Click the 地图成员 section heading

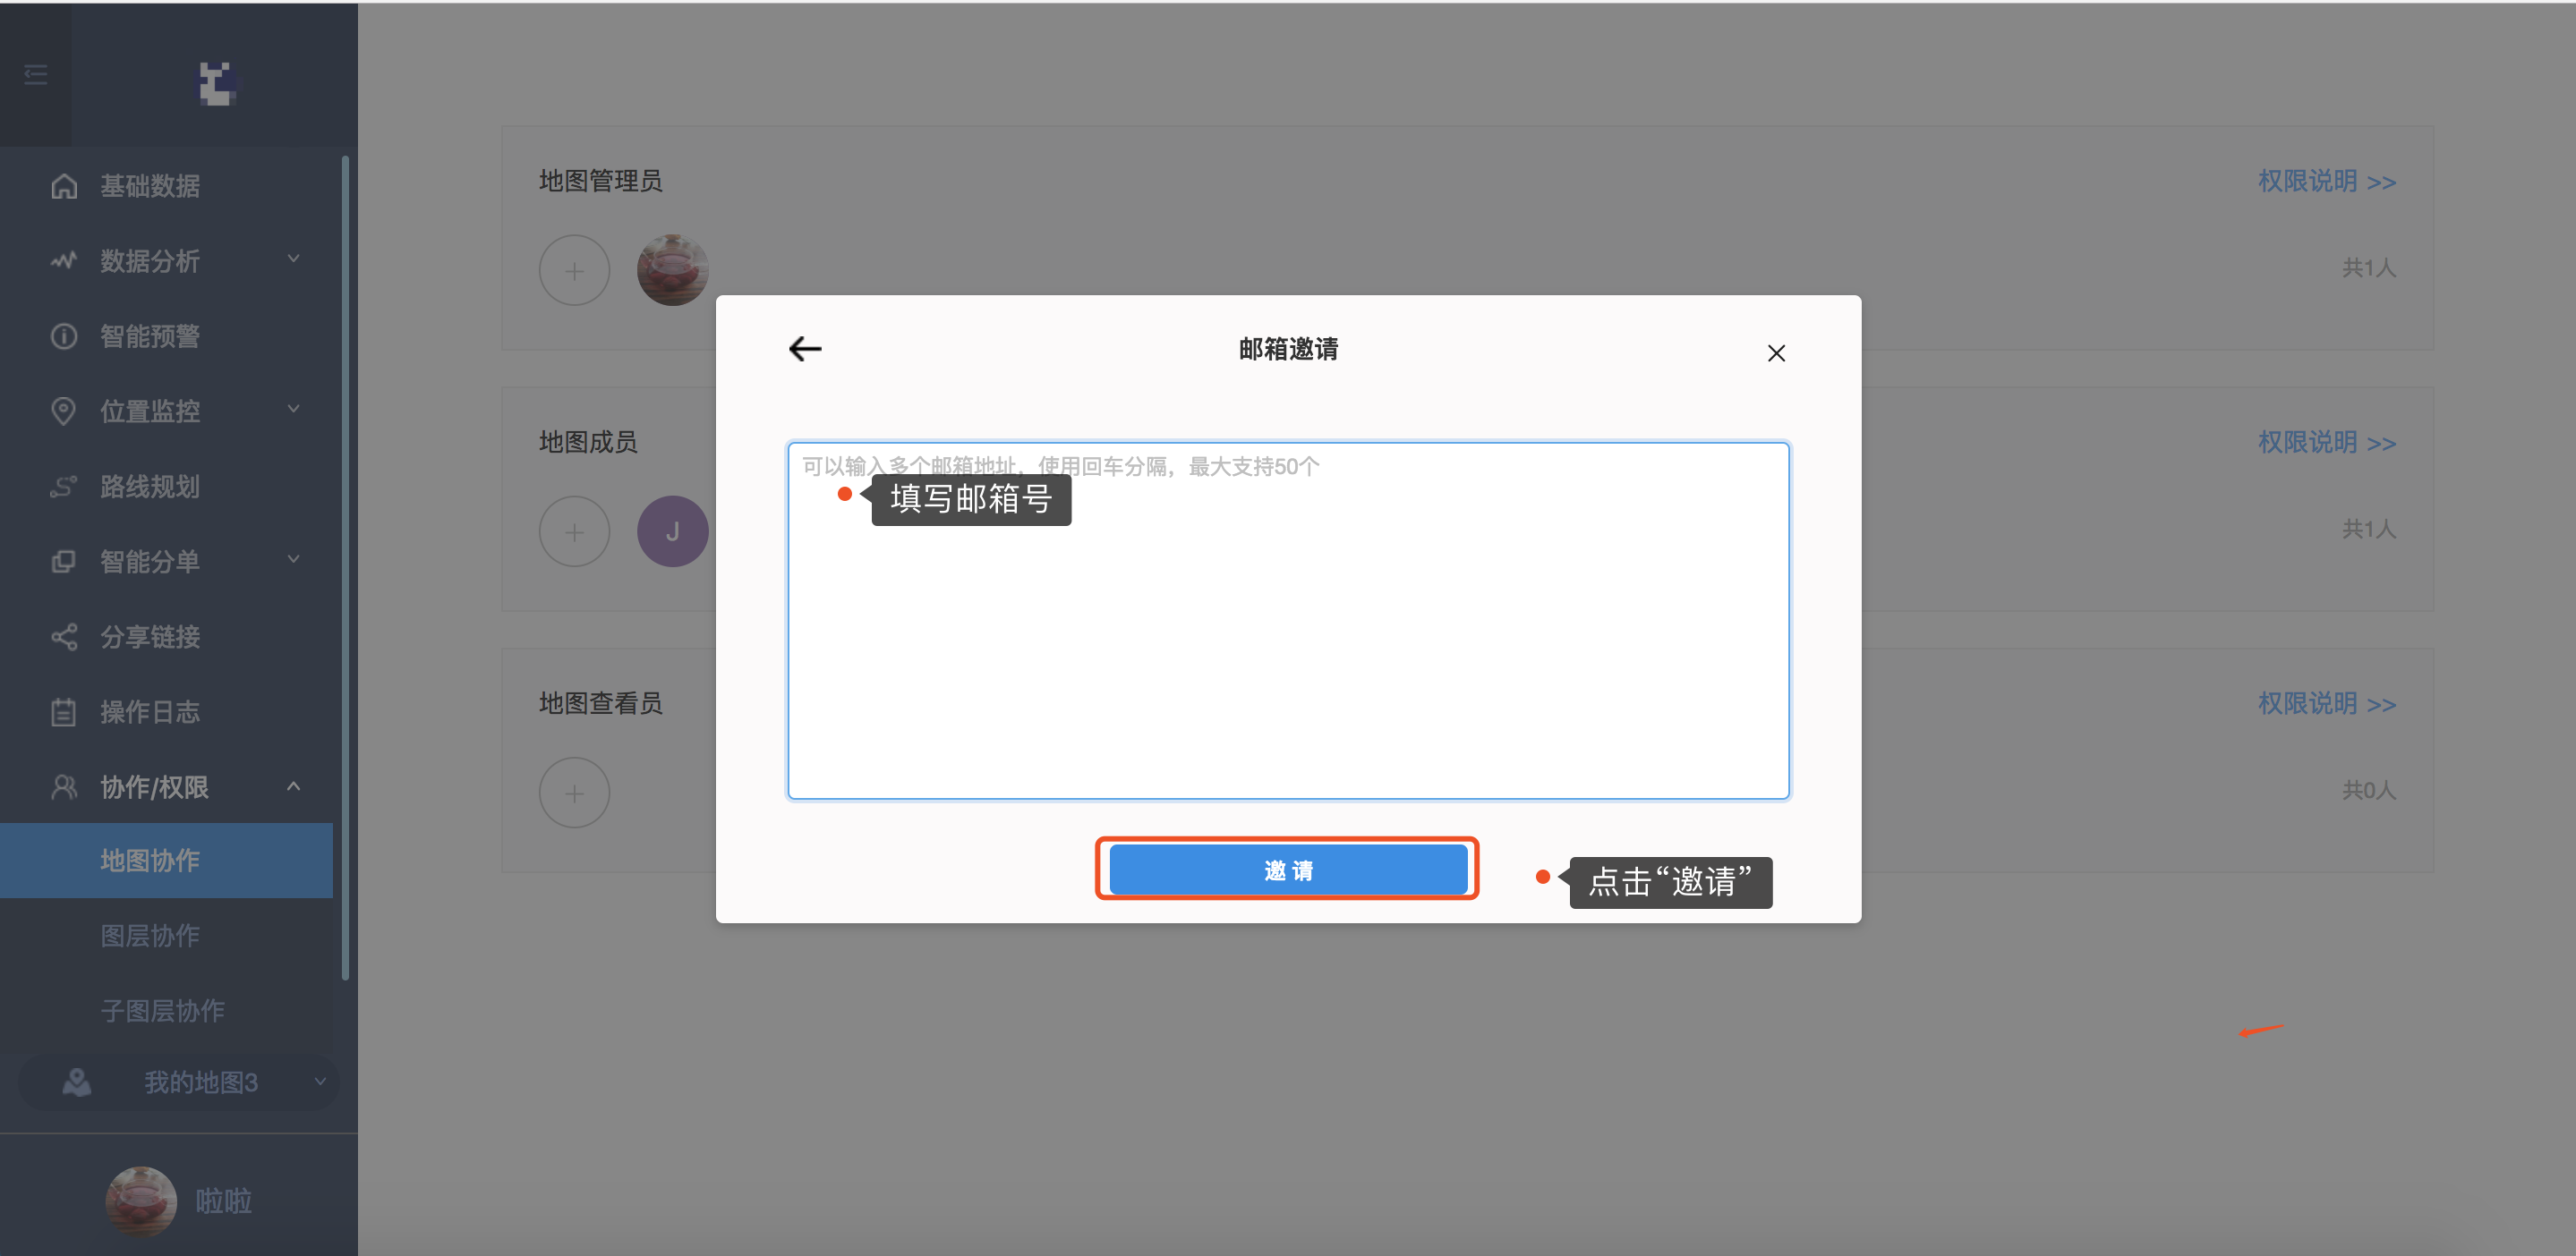[588, 442]
